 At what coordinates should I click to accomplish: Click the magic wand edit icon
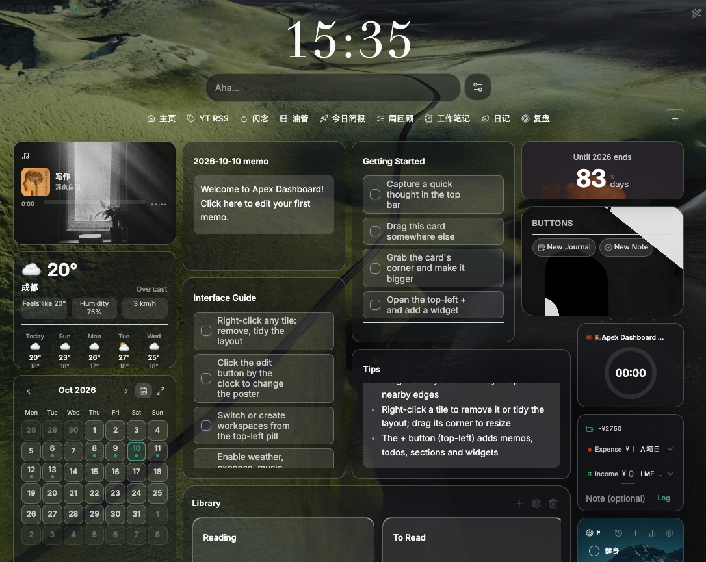point(696,14)
